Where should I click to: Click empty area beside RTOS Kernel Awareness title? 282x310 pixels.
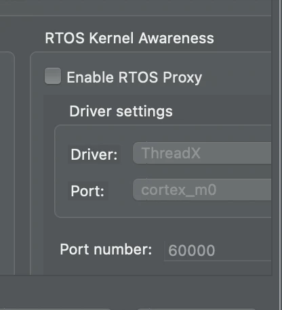(242, 38)
